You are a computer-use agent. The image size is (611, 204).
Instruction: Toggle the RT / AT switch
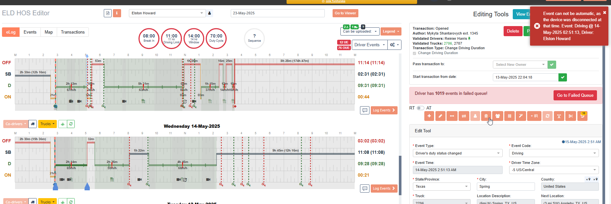tap(420, 108)
